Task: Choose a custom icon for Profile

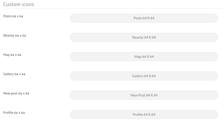Action: pyautogui.click(x=144, y=114)
